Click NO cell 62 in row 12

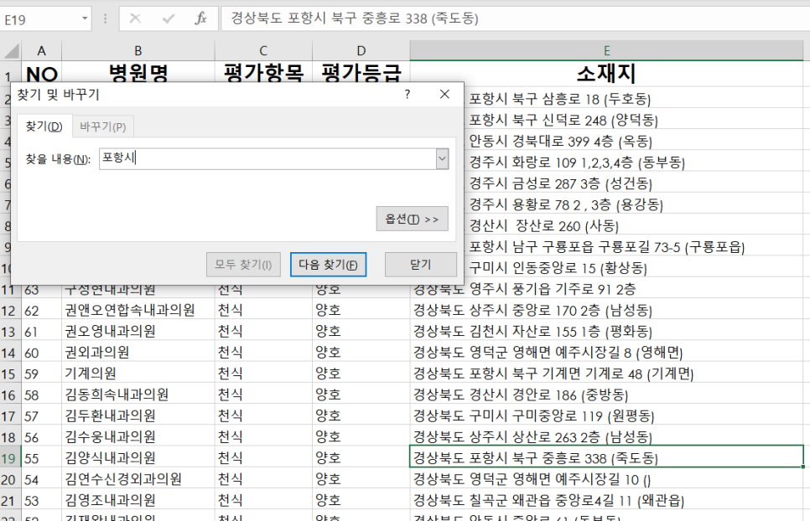(x=41, y=311)
